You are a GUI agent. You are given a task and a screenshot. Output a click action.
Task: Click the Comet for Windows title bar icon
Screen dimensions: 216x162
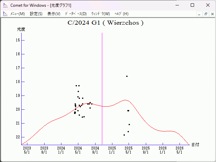5,5
